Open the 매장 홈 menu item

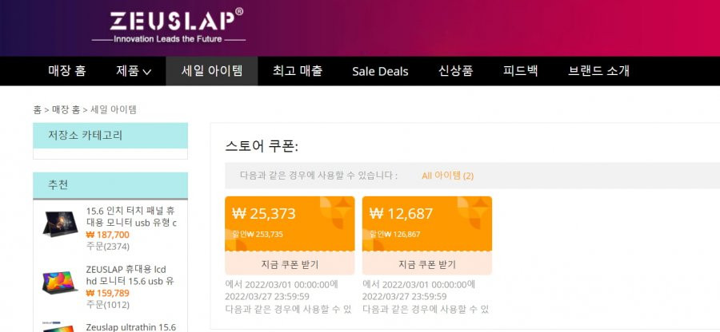click(67, 71)
